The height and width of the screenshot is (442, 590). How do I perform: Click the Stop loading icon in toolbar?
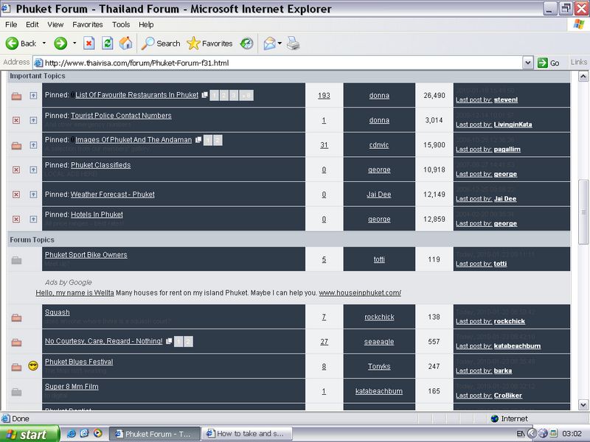89,43
